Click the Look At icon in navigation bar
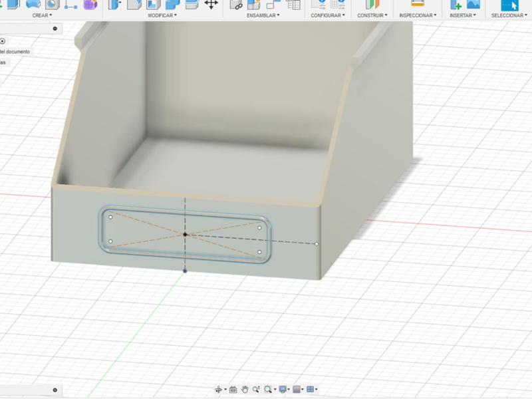The height and width of the screenshot is (399, 532). (233, 389)
